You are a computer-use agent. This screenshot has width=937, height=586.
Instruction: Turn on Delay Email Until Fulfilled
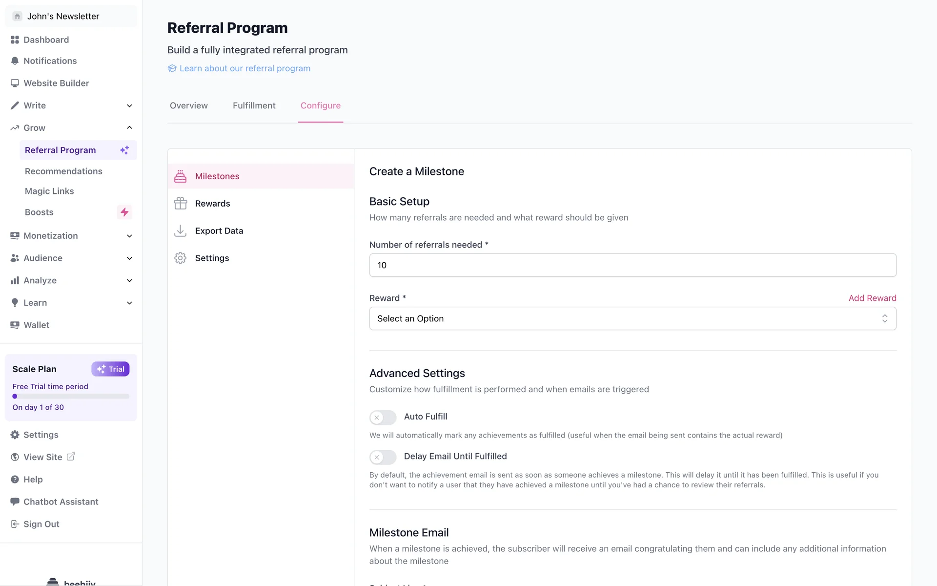tap(383, 457)
